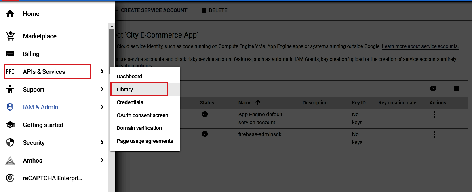This screenshot has width=472, height=192.
Task: Expand the Anthos submenu arrow
Action: (x=102, y=160)
